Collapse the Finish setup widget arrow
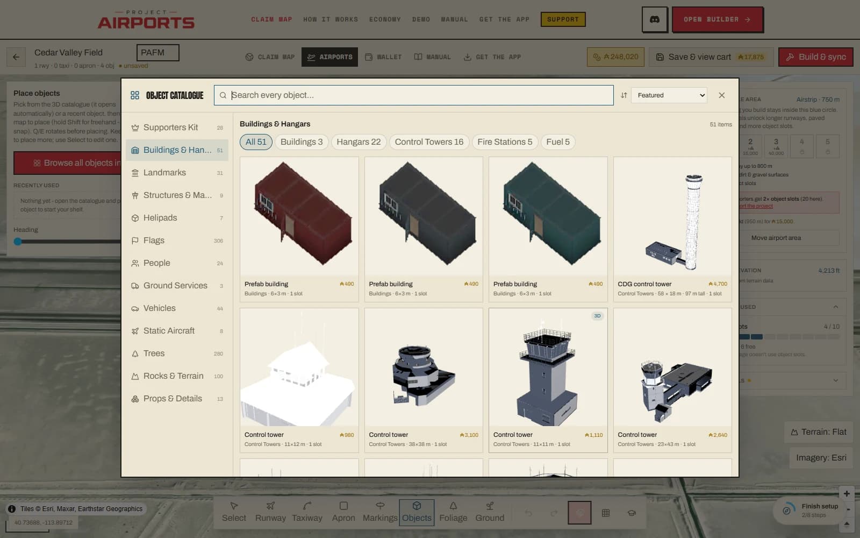860x538 pixels. pos(847,523)
